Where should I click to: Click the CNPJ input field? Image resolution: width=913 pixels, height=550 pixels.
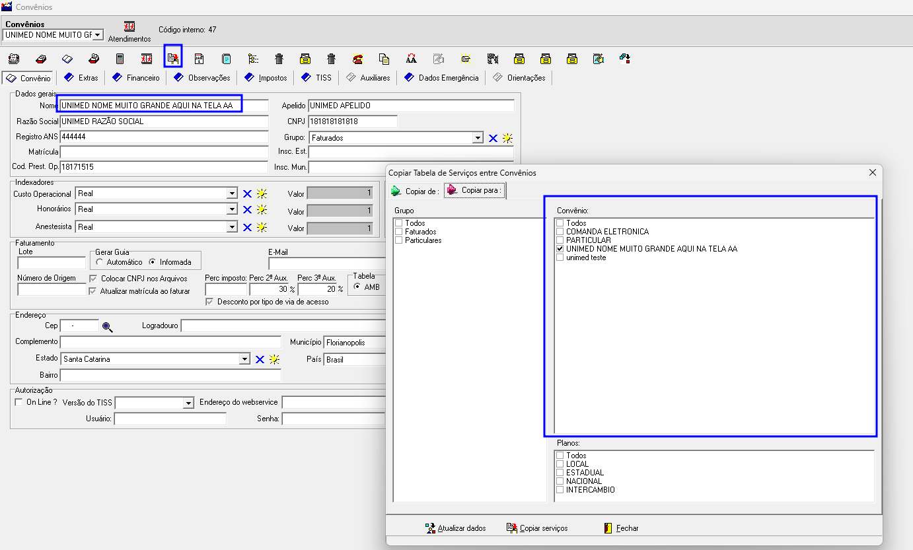[x=353, y=121]
